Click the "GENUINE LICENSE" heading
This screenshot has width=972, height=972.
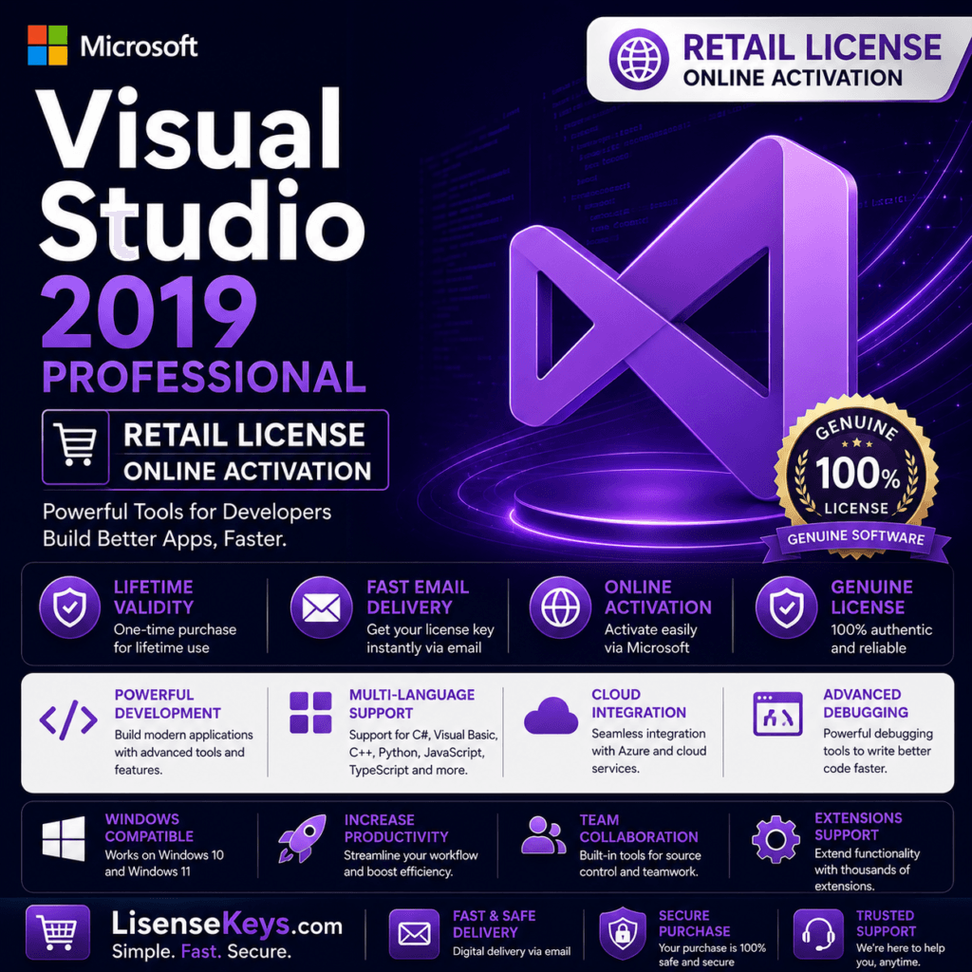[871, 597]
